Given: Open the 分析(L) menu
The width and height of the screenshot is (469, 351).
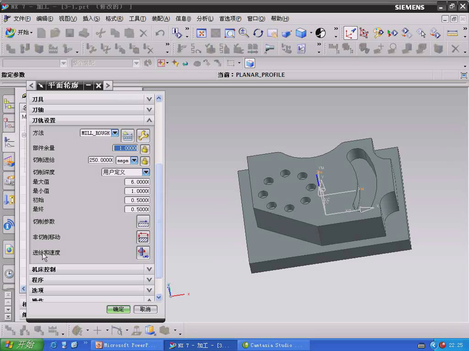Looking at the screenshot, I should coord(205,18).
